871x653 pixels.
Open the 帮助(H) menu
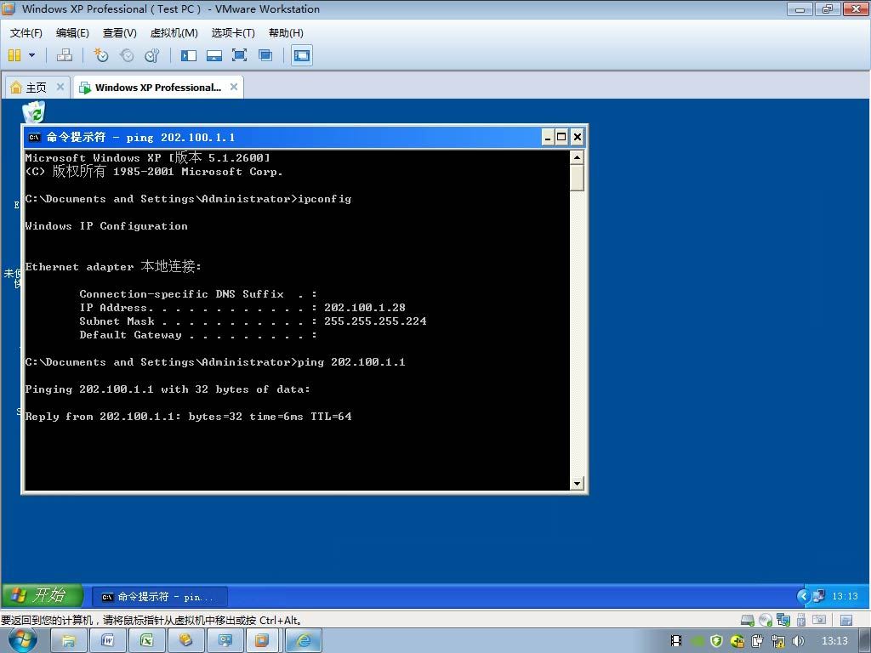click(286, 33)
